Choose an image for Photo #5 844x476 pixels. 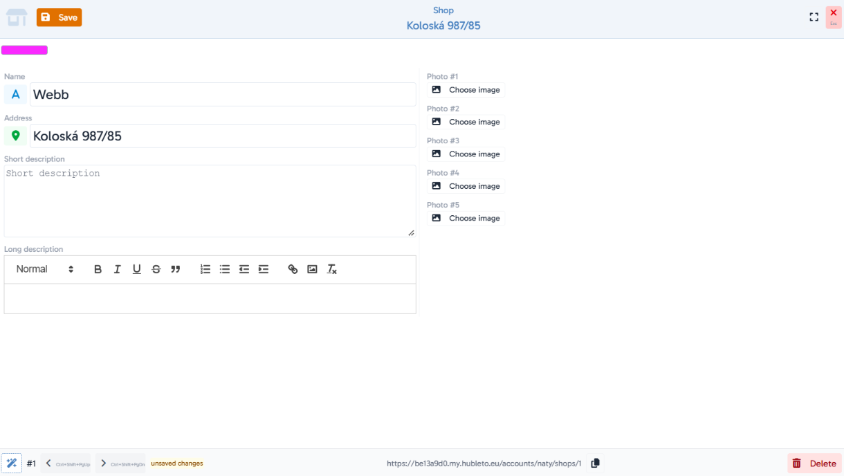(466, 218)
